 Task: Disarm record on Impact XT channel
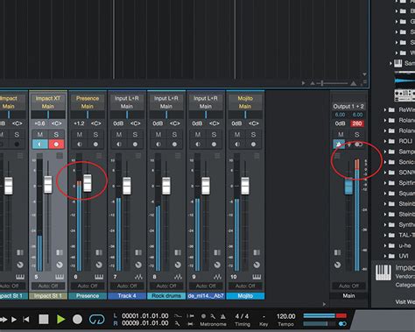tap(56, 144)
